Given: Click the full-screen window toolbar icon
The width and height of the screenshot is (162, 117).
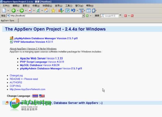Looking at the screenshot, I should (x=67, y=11).
